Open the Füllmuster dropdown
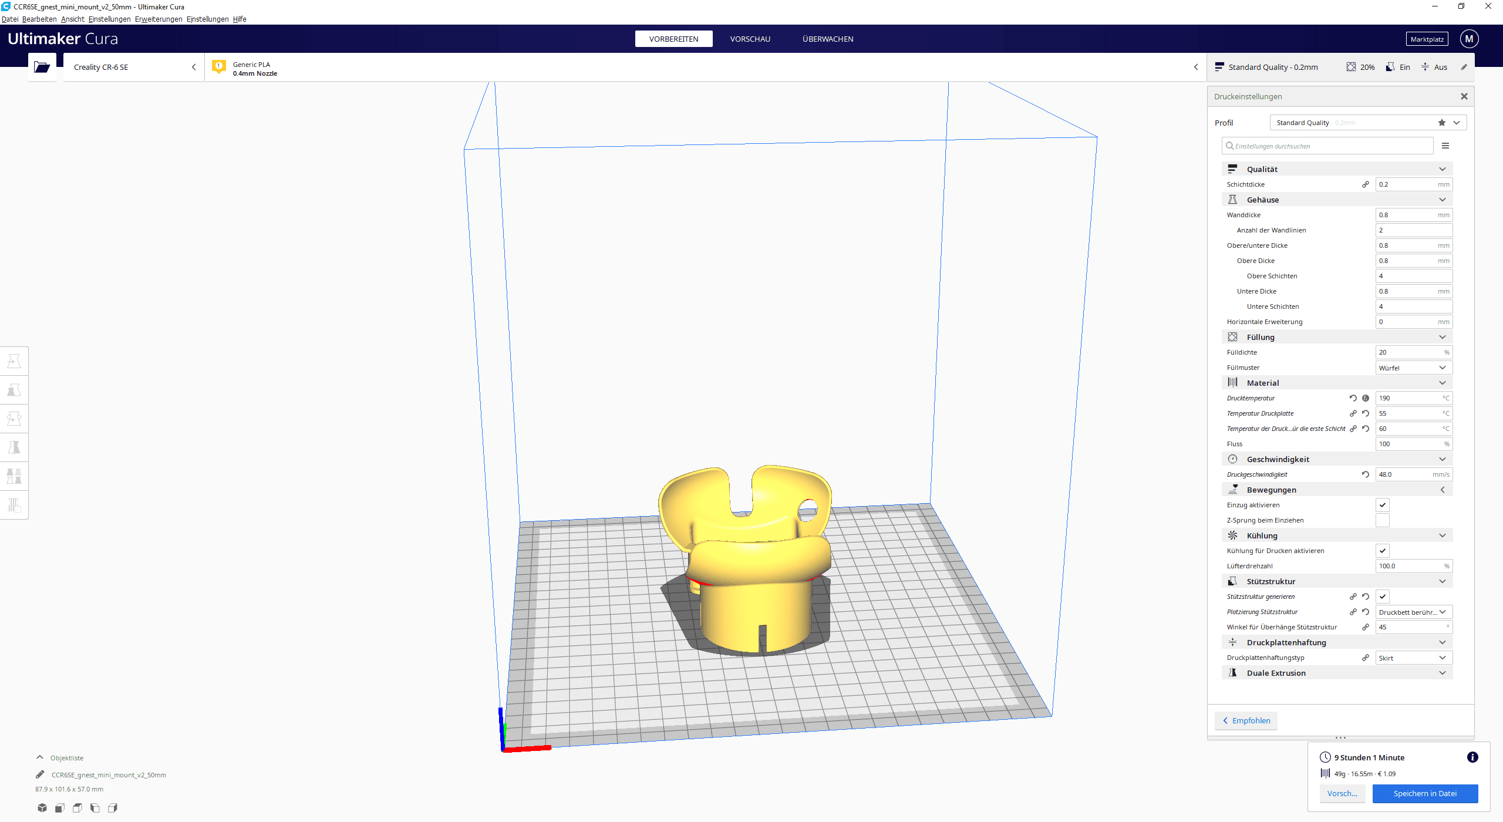 click(x=1413, y=368)
